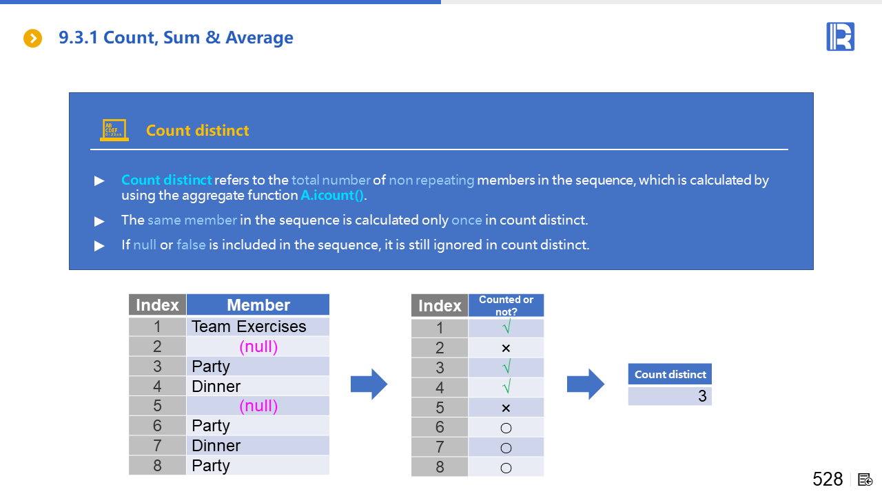Viewport: 882px width, 496px height.
Task: Click the green check mark in row 1
Action: click(506, 328)
